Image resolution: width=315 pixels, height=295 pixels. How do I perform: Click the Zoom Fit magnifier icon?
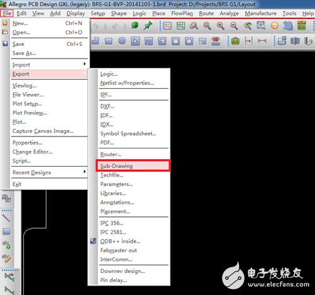(x=194, y=26)
